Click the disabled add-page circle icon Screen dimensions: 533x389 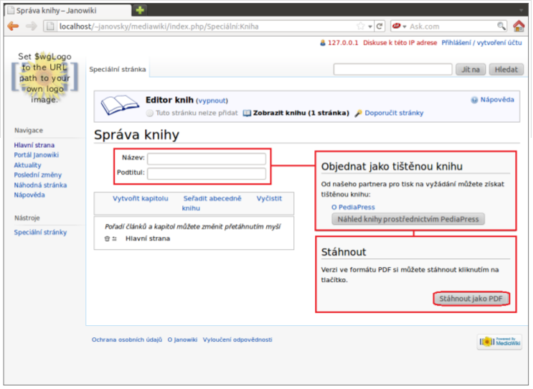(x=149, y=113)
